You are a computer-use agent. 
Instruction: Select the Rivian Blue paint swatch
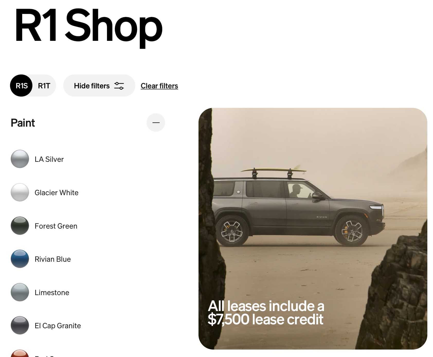(20, 259)
